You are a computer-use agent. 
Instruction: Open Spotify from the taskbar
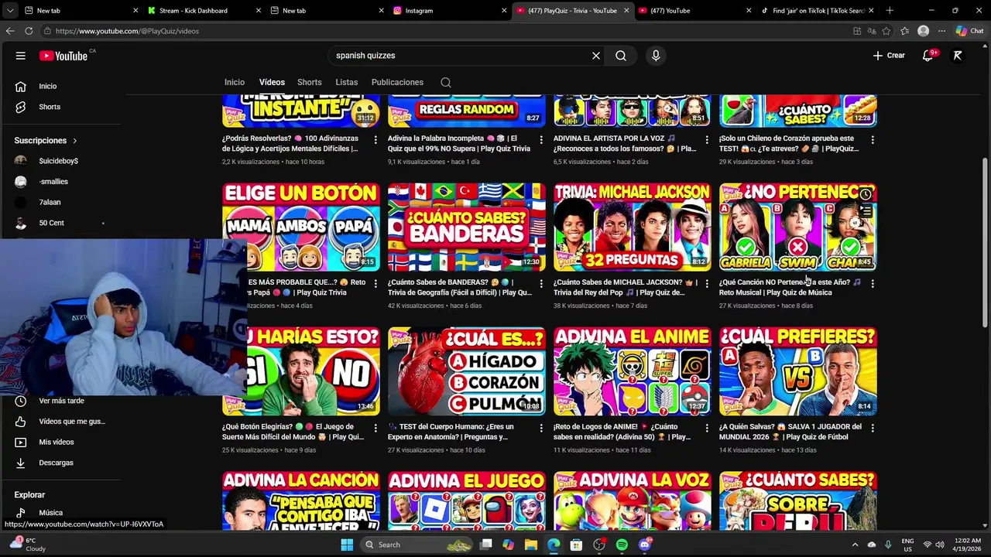pos(622,545)
